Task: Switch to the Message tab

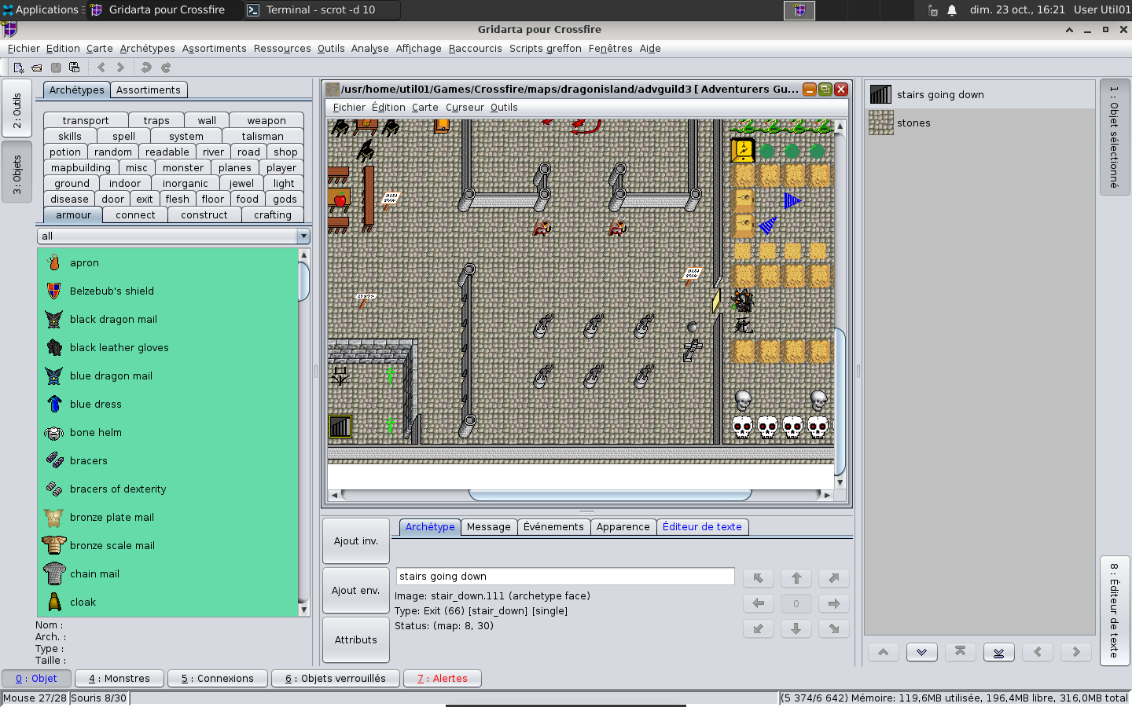Action: coord(489,527)
